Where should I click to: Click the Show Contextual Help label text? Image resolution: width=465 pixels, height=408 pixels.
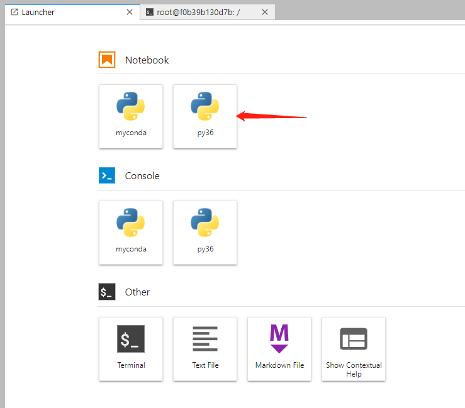click(x=354, y=370)
